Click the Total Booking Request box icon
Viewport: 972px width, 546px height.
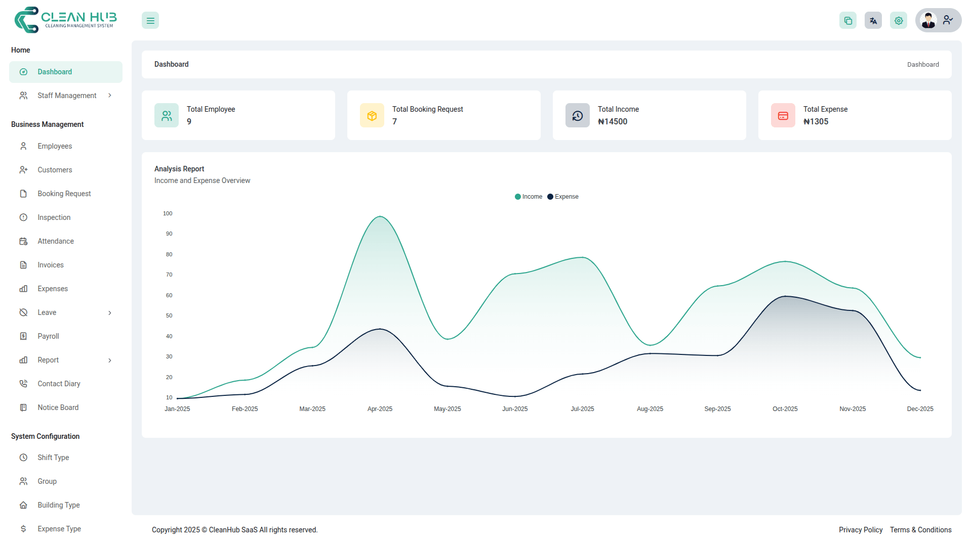[x=372, y=116]
